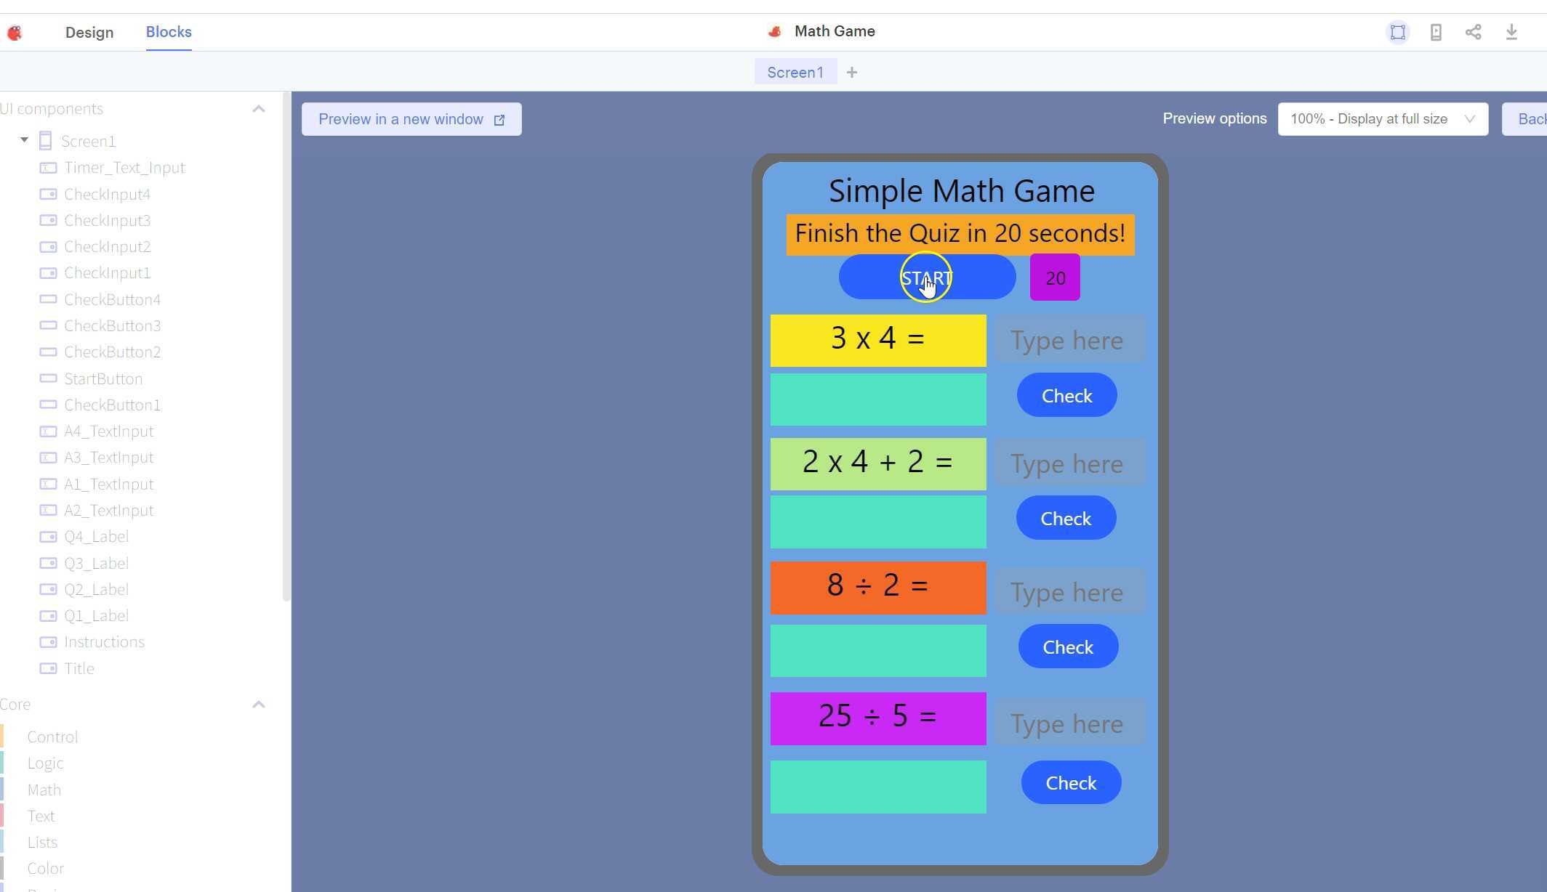Viewport: 1547px width, 892px height.
Task: Add a new screen with plus icon
Action: [x=852, y=73]
